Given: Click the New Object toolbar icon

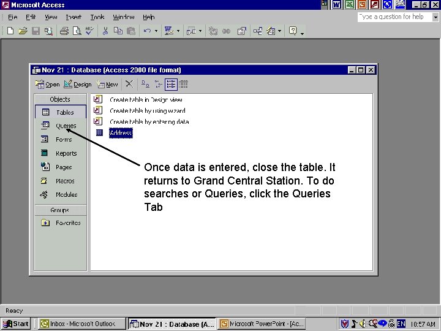Looking at the screenshot, I should coord(271,31).
